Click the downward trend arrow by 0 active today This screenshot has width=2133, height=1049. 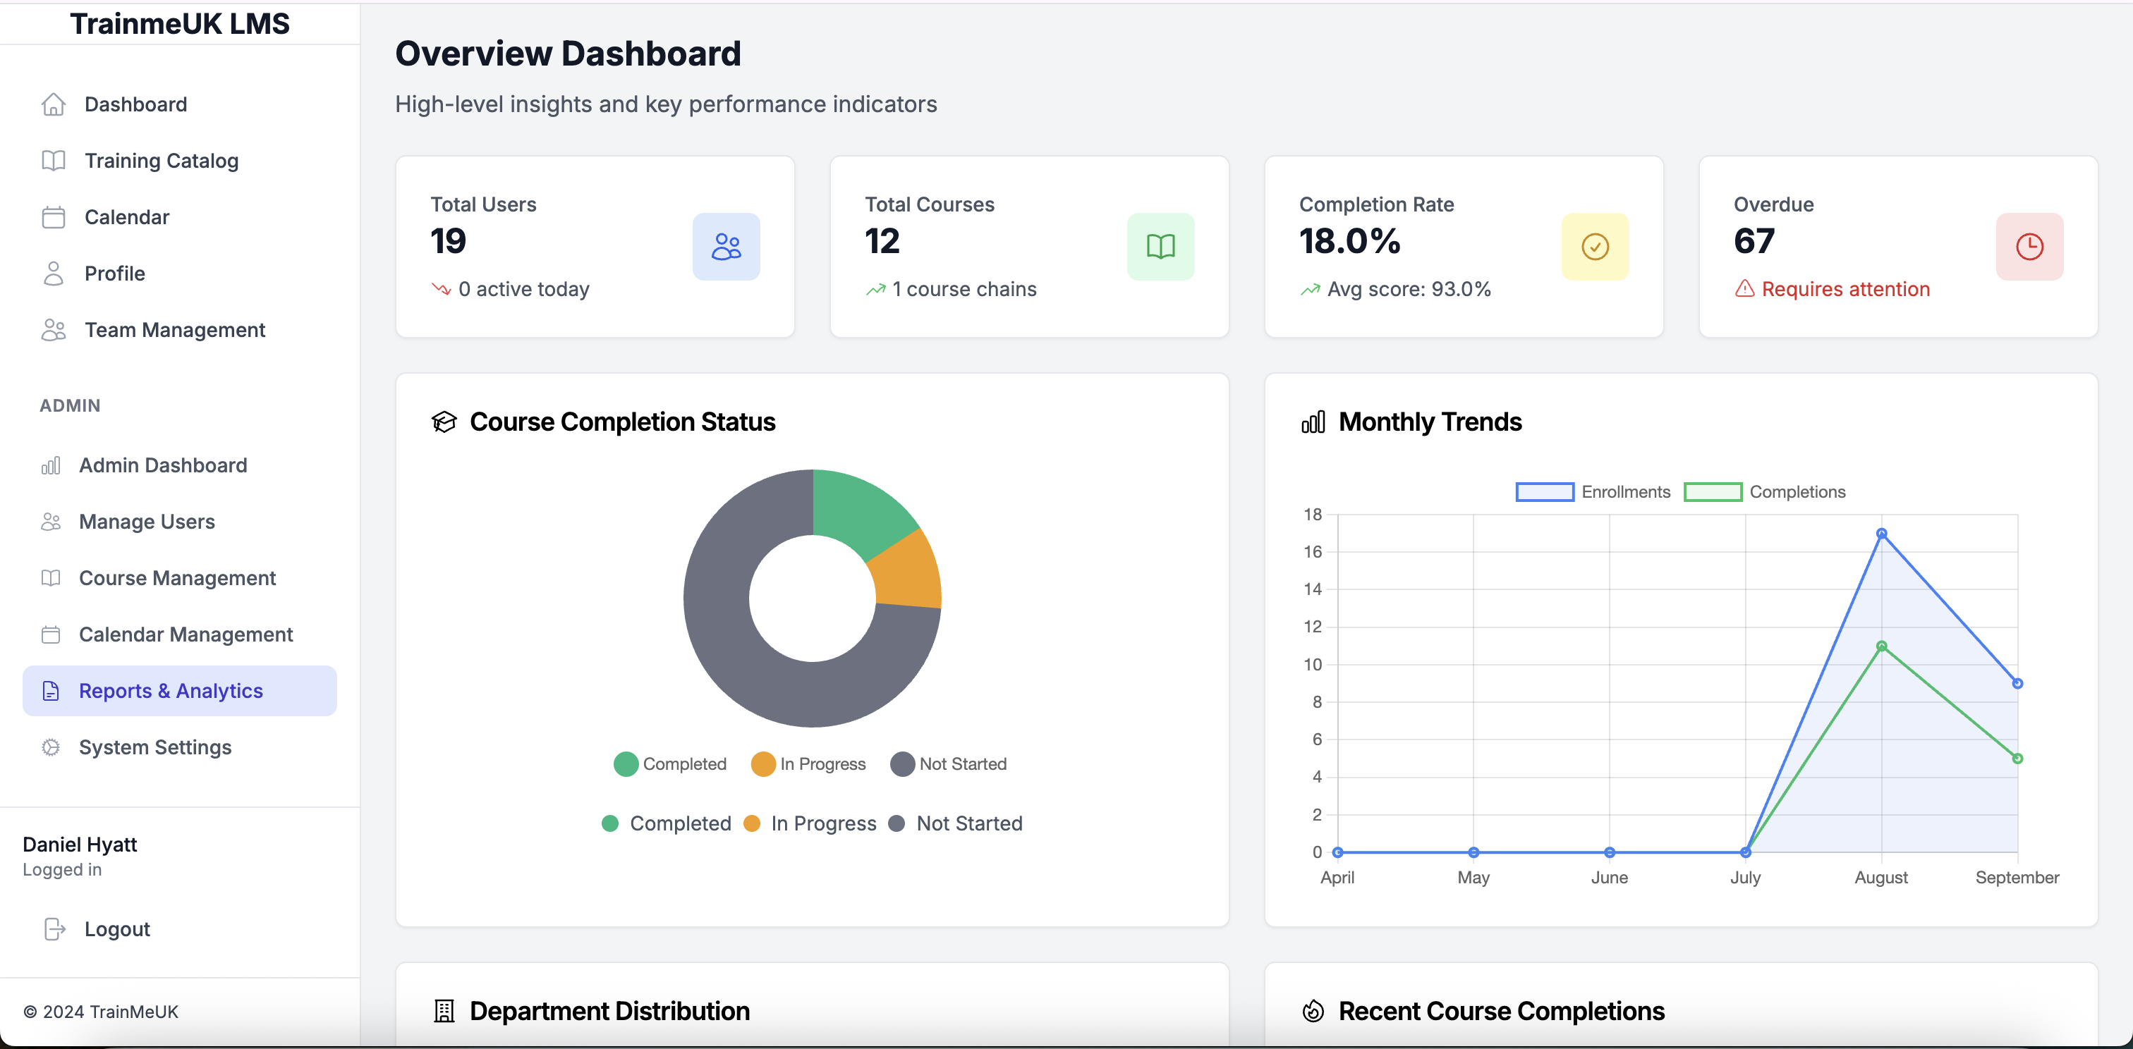coord(442,289)
